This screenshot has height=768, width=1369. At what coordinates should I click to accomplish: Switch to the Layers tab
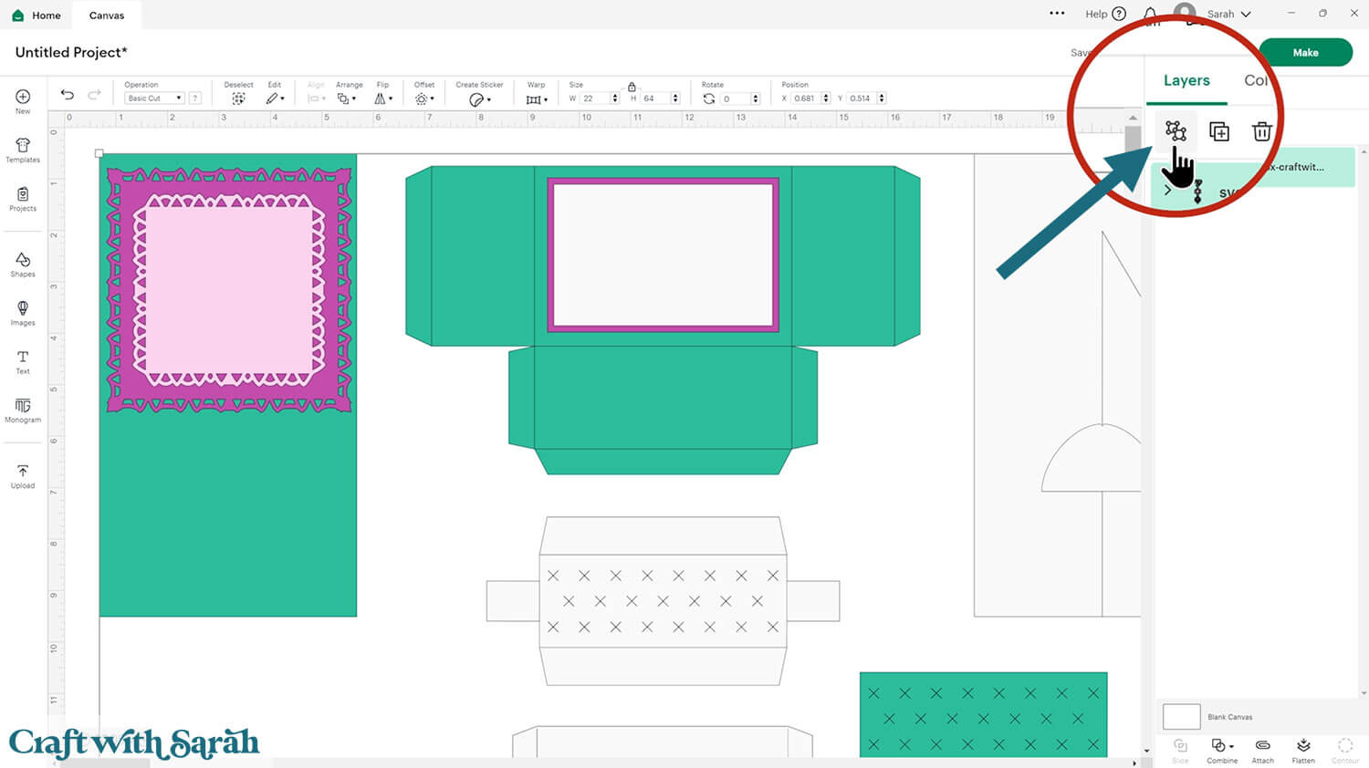coord(1186,80)
